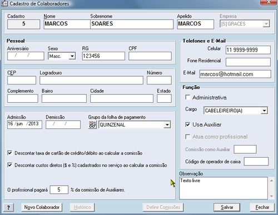Click the Aniversário date field

26,56
